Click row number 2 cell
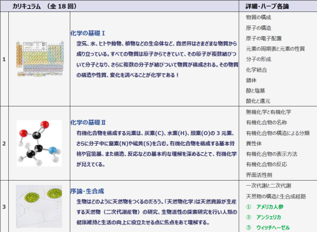317x232 pixels. click(4, 143)
